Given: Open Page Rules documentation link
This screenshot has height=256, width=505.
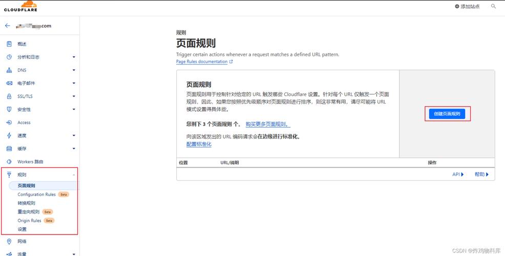Looking at the screenshot, I should [202, 61].
